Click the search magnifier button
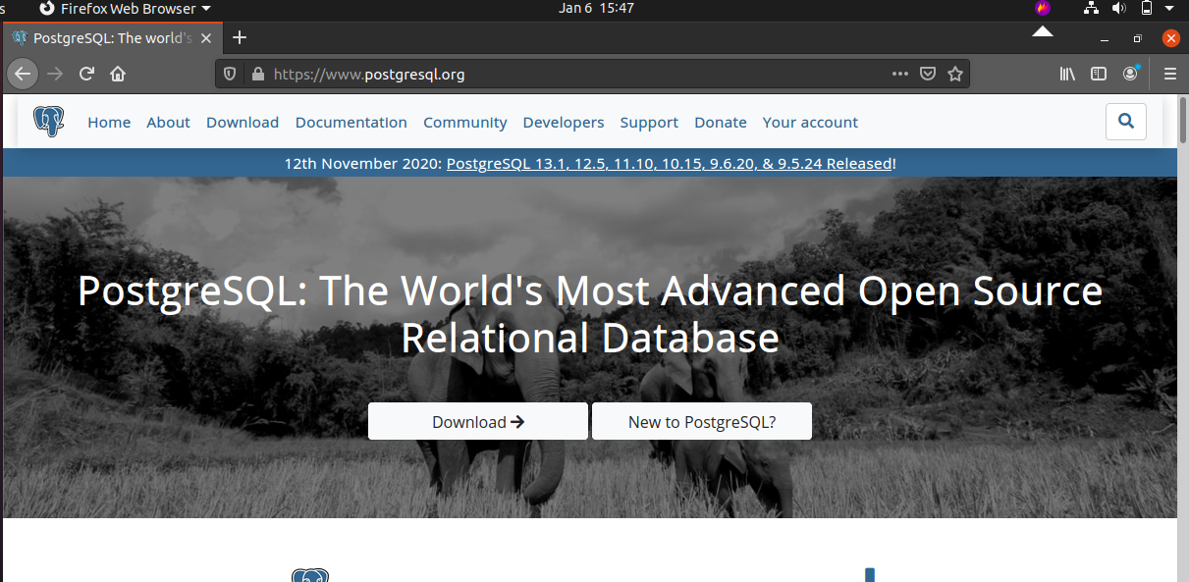The width and height of the screenshot is (1189, 582). coord(1125,122)
